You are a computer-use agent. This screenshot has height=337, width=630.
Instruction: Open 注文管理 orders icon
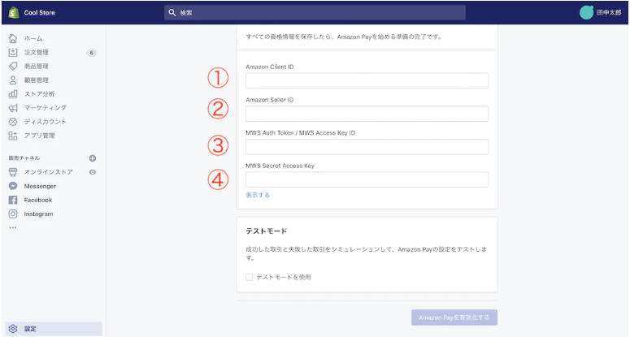(x=13, y=52)
